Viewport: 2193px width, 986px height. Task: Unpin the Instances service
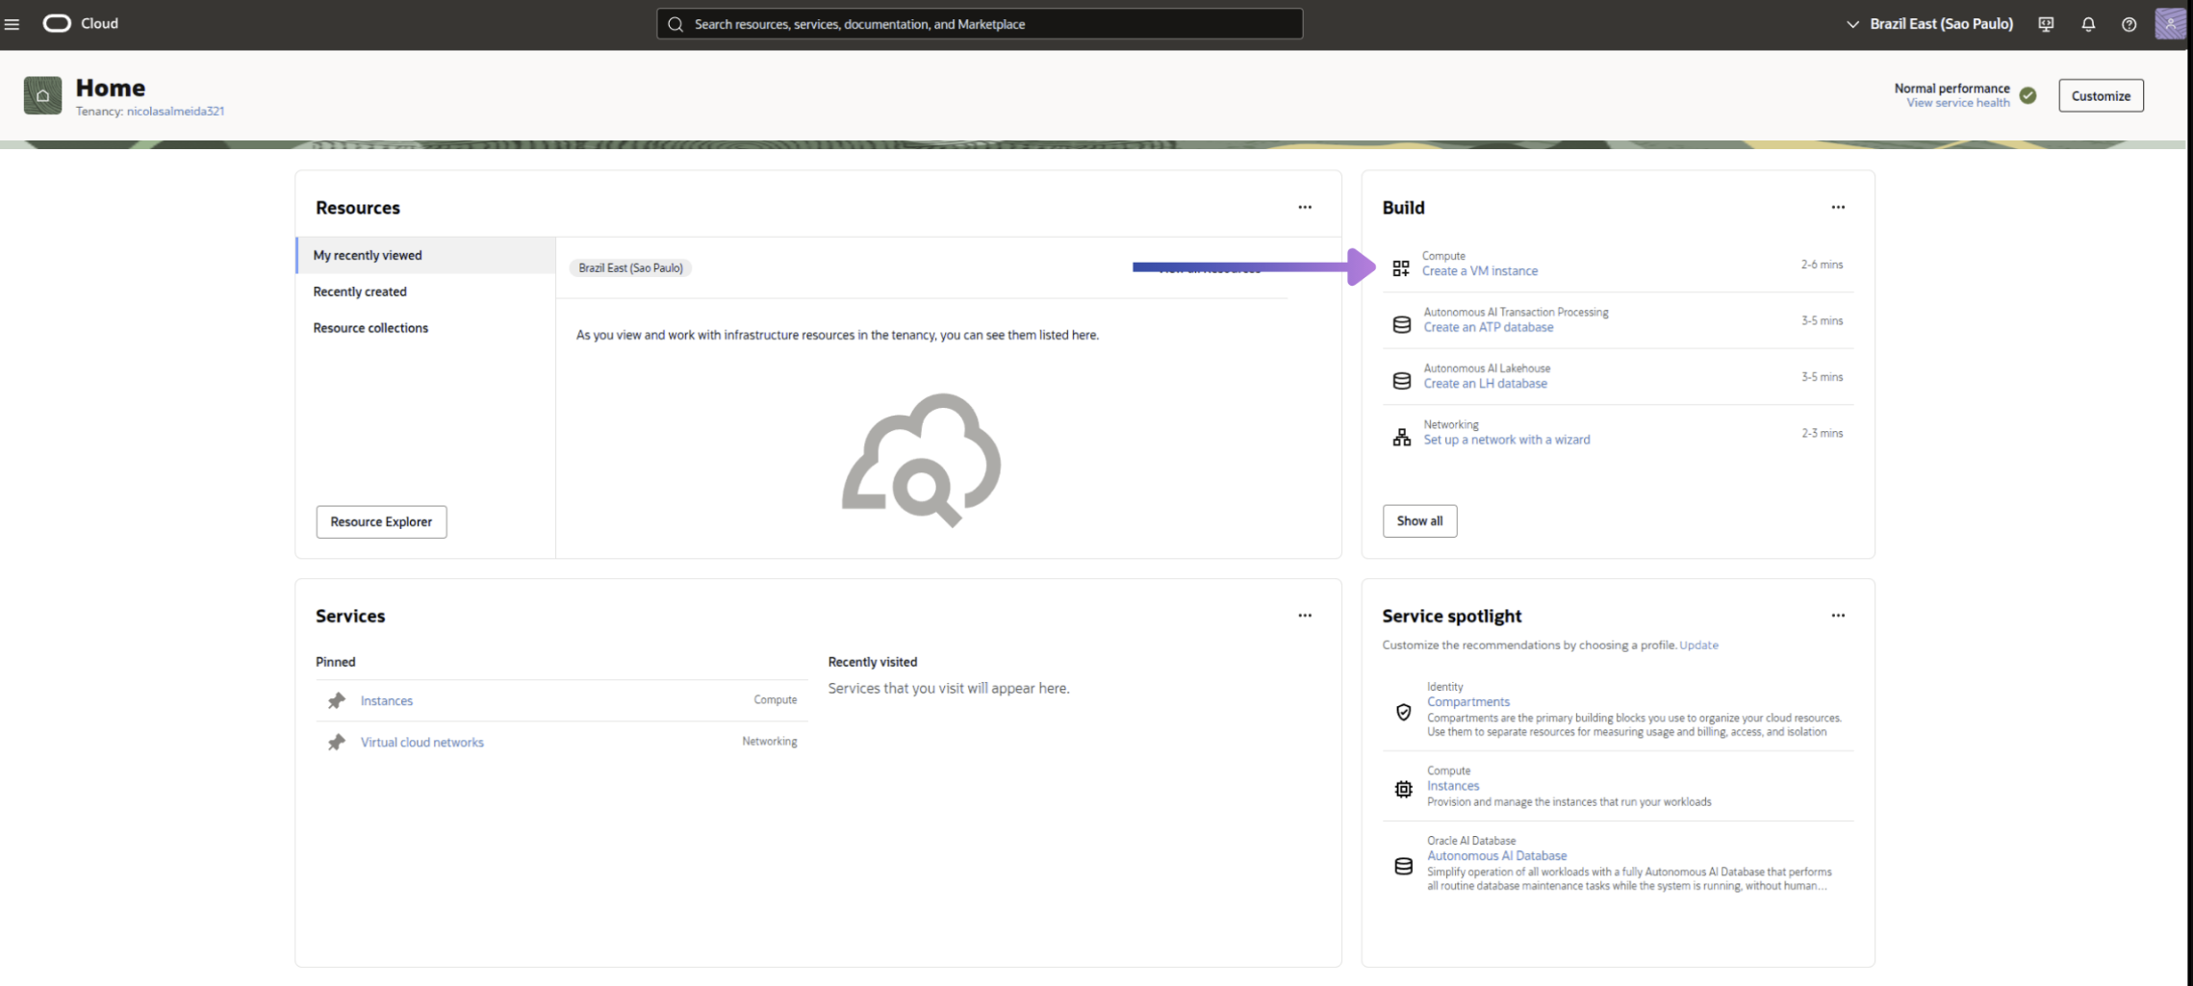click(336, 700)
